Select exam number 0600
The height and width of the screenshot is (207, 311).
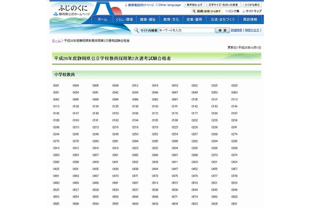[135, 204]
